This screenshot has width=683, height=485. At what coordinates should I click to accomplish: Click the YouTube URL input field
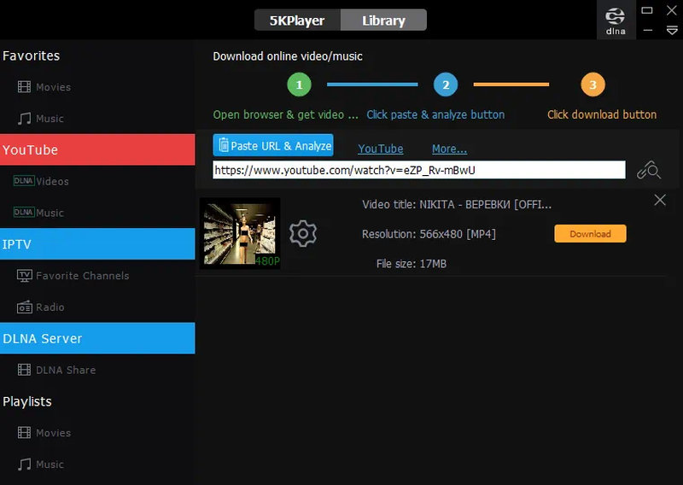[x=419, y=170]
